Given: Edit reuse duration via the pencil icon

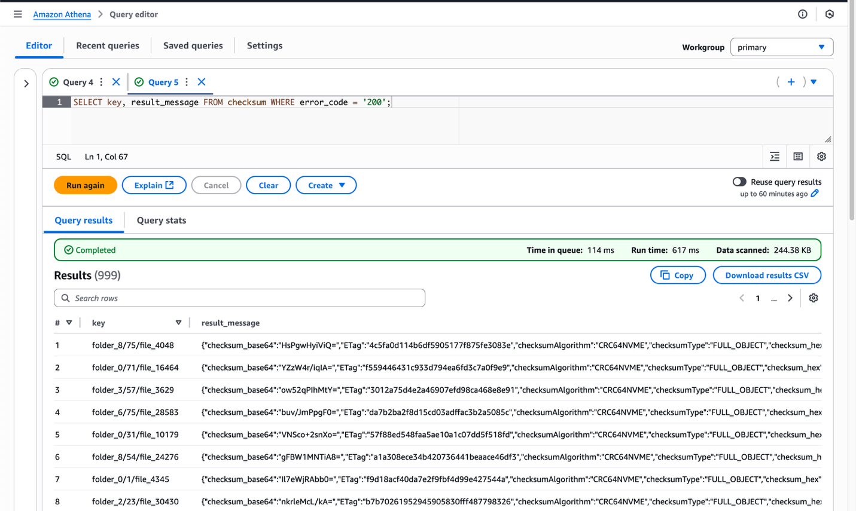Looking at the screenshot, I should click(x=815, y=193).
